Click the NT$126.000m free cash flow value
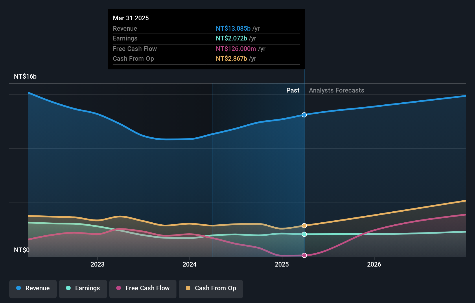Viewport: 475px width, 303px height. click(x=236, y=49)
